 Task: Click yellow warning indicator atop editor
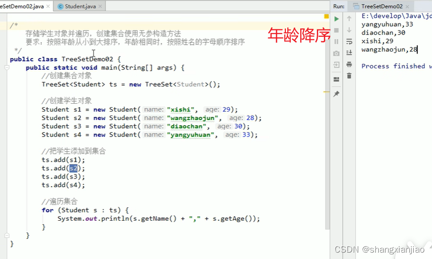click(327, 17)
